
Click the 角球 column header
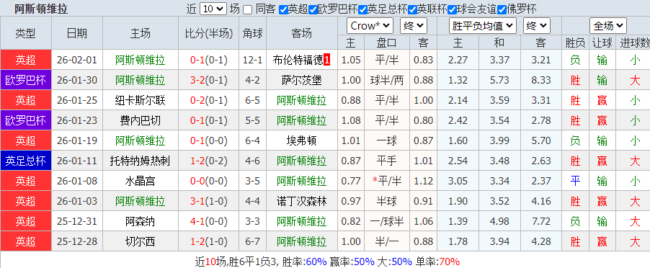[x=252, y=34]
